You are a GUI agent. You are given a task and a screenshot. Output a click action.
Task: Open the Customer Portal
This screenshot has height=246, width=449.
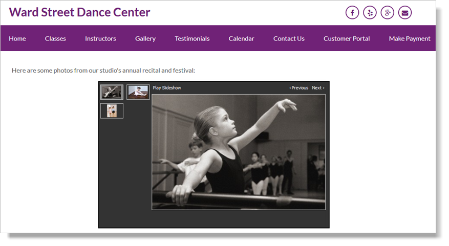pos(347,39)
